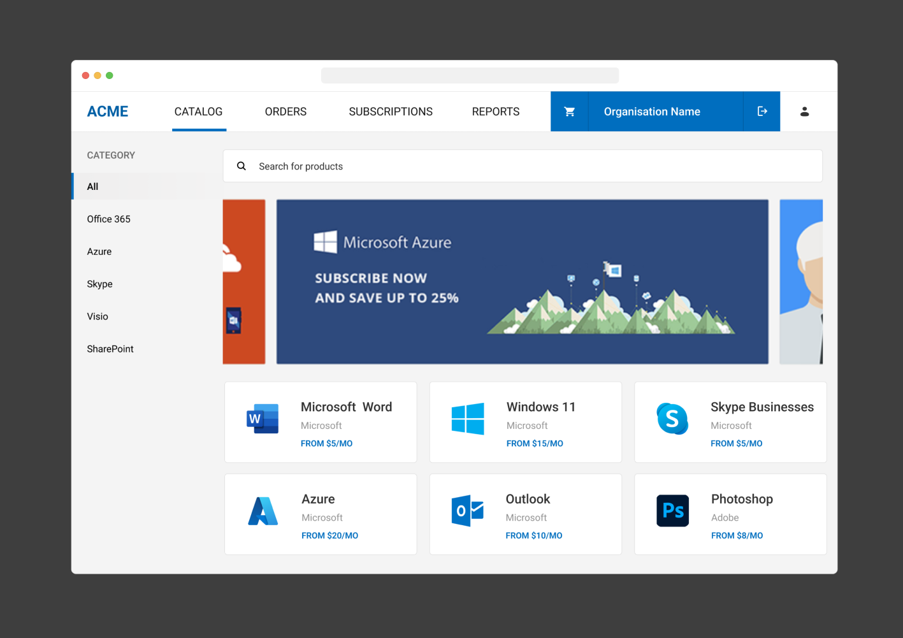This screenshot has width=903, height=638.
Task: Show the previous orange banner slide
Action: point(244,282)
